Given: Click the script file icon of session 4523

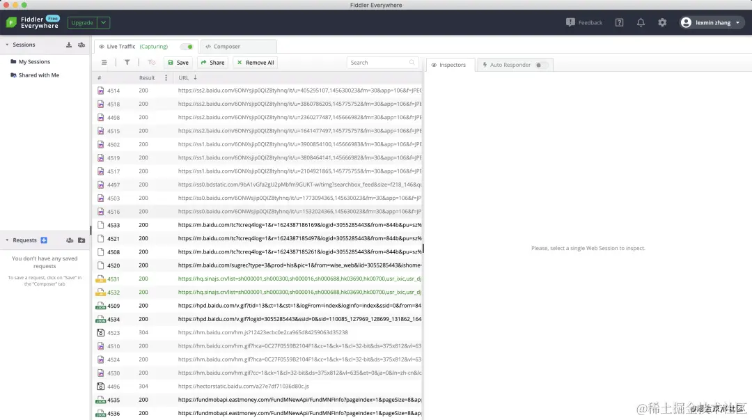Looking at the screenshot, I should [x=101, y=332].
